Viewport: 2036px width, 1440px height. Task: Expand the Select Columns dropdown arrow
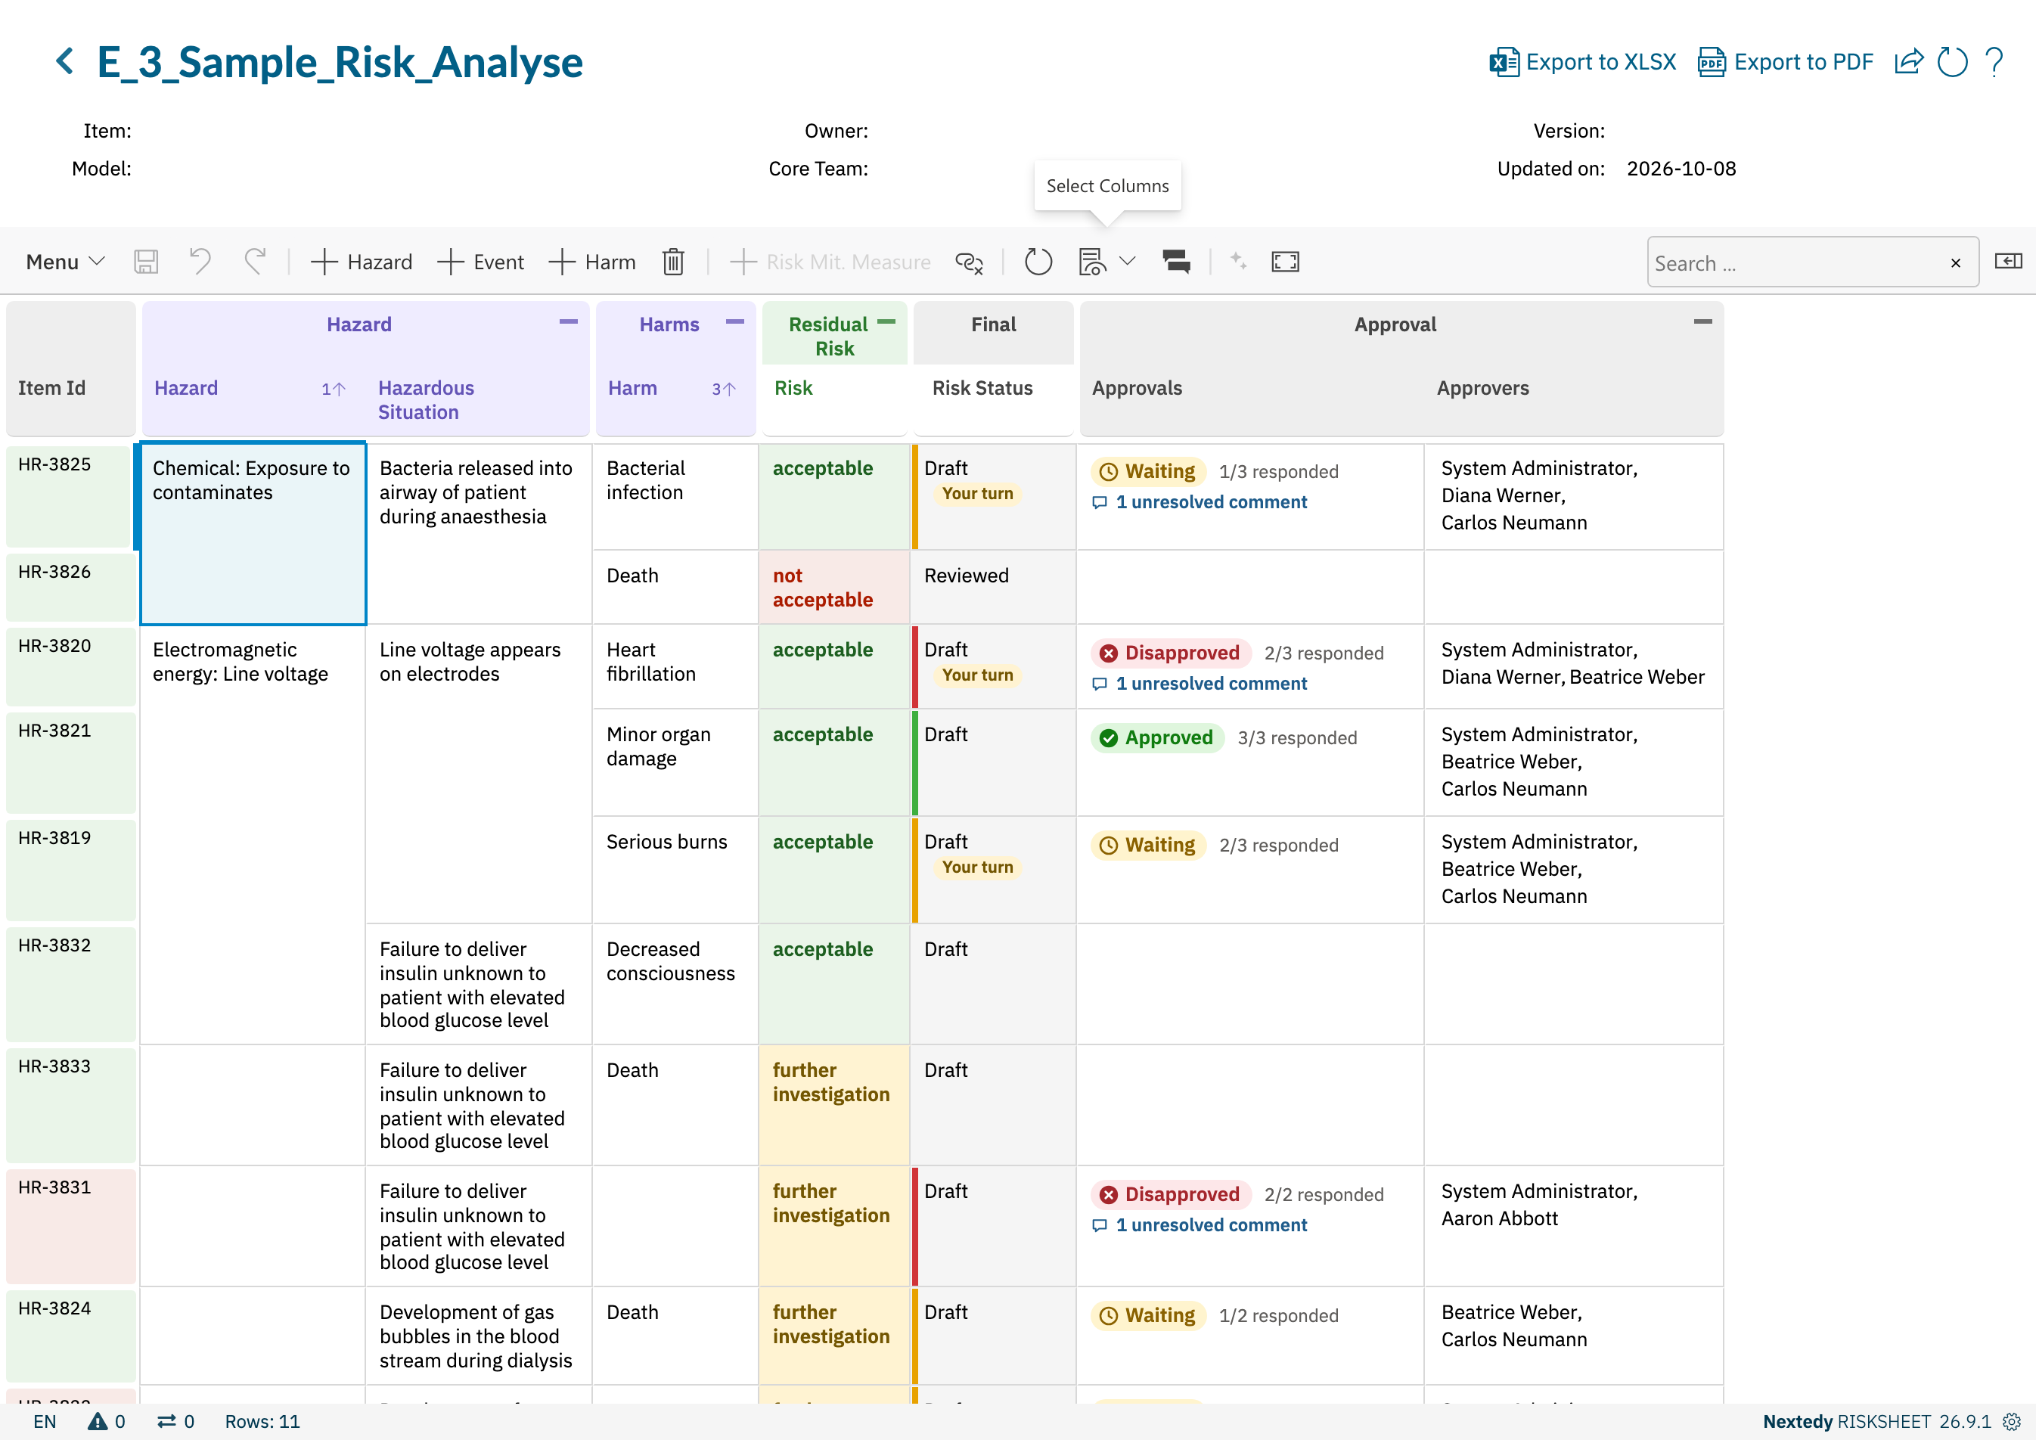pyautogui.click(x=1127, y=262)
